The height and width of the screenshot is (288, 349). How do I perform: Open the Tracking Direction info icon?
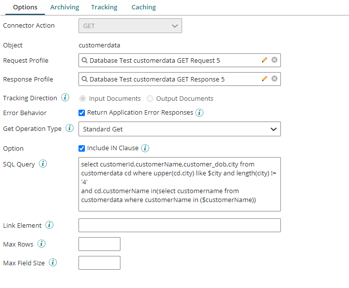click(x=65, y=98)
